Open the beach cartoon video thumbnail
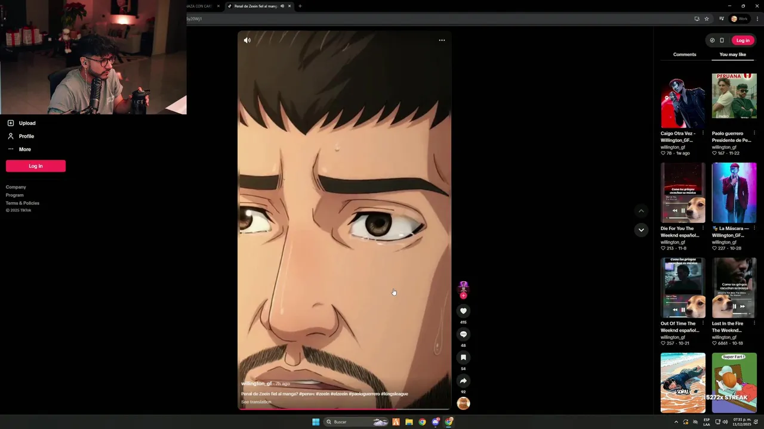 (683, 383)
